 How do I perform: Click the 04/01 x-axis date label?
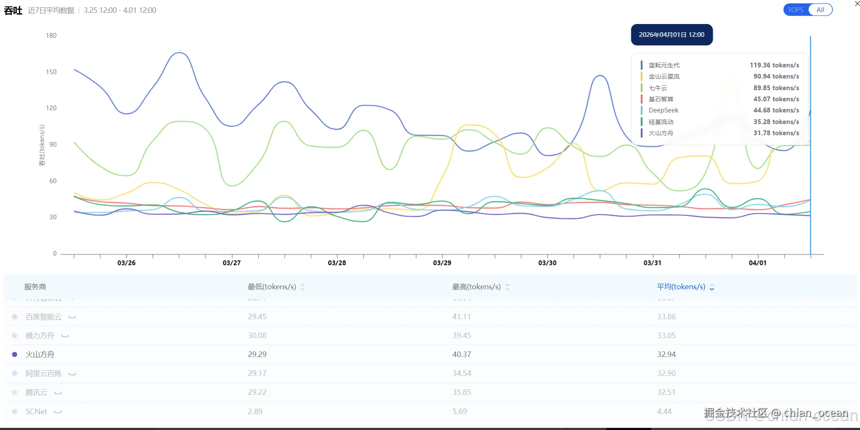pyautogui.click(x=758, y=263)
